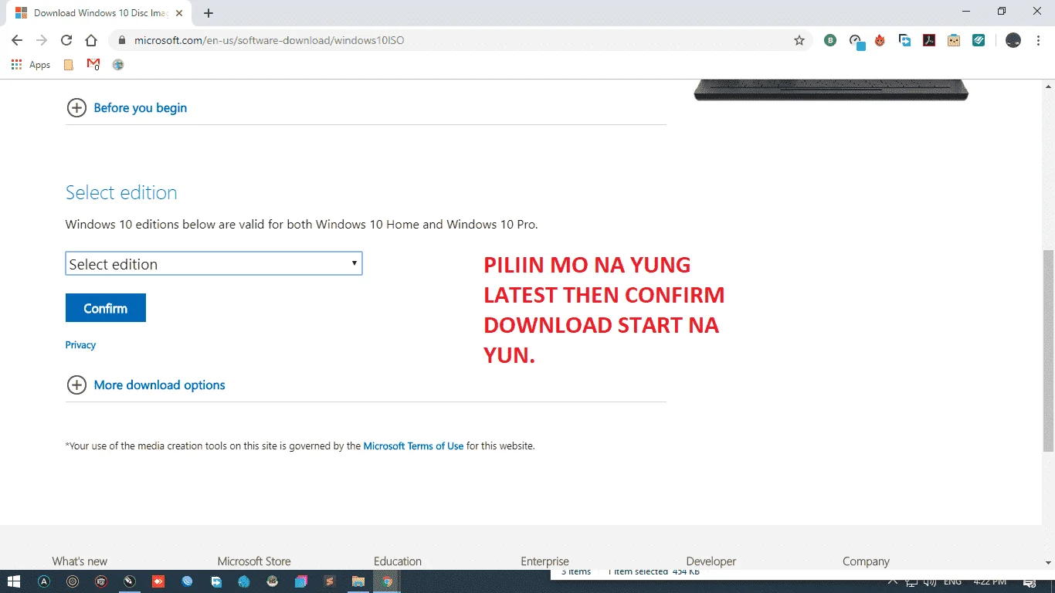Open the circled A app in taskbar
Screen dimensions: 1055x593
44,581
